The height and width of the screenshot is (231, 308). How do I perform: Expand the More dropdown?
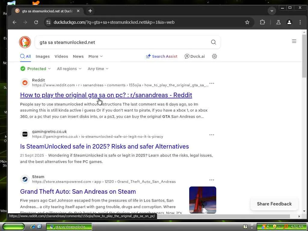(x=95, y=56)
